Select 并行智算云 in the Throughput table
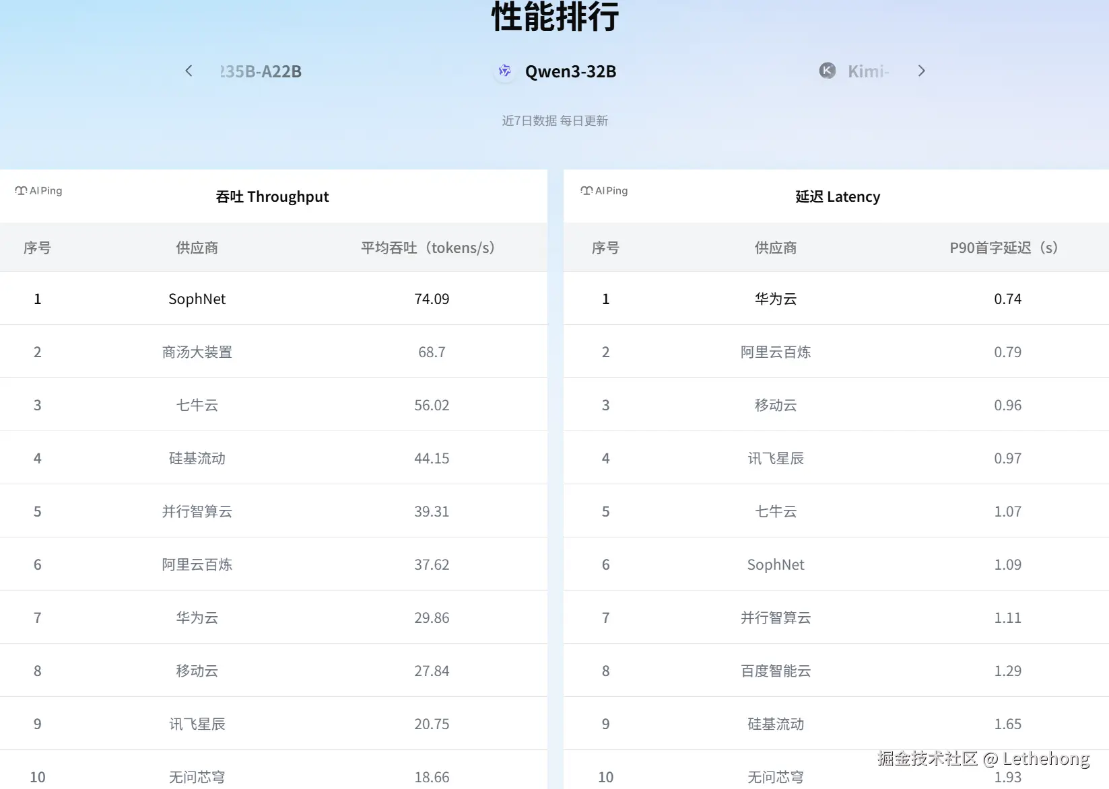Screen dimensions: 1109x789 click(x=197, y=511)
